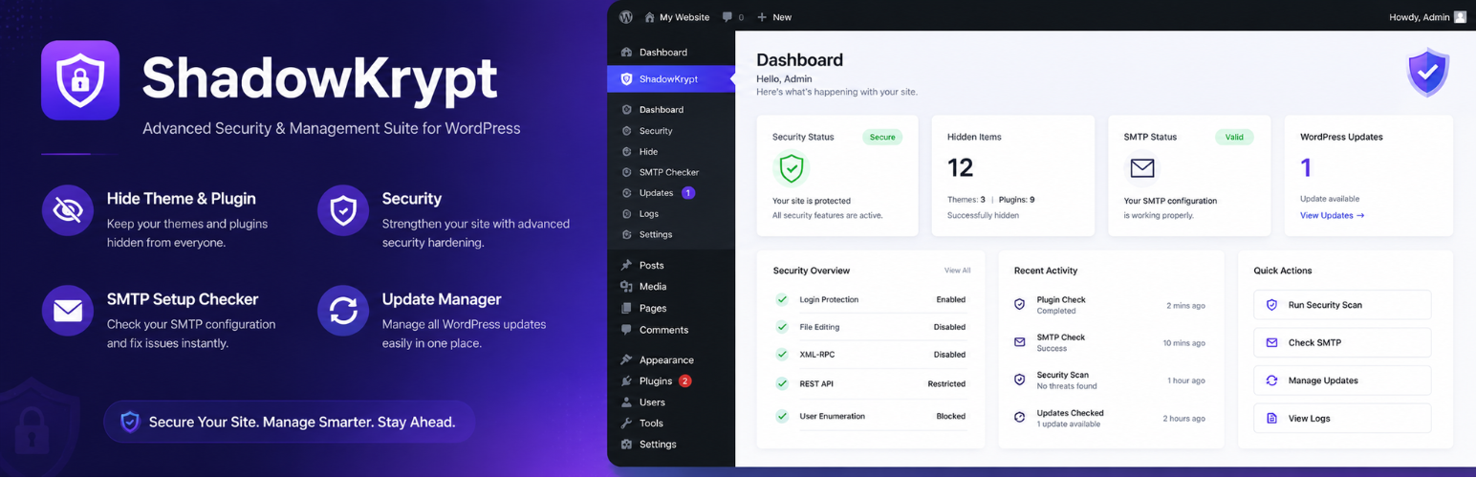The width and height of the screenshot is (1476, 478).
Task: Click the Appearance brush icon
Action: coord(626,360)
